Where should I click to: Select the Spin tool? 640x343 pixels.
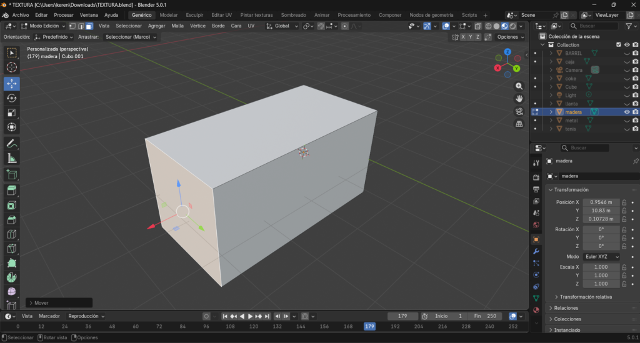[x=11, y=278]
